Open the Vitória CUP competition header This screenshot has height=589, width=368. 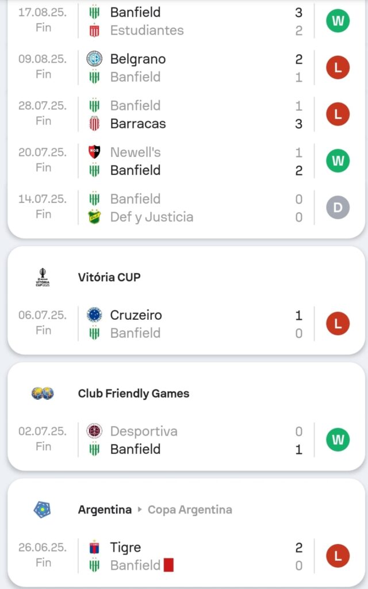[109, 277]
